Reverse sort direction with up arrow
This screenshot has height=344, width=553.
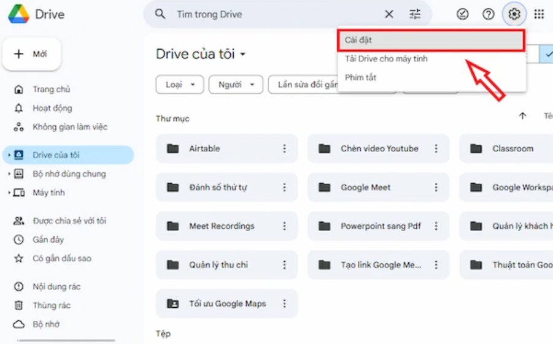(x=522, y=116)
